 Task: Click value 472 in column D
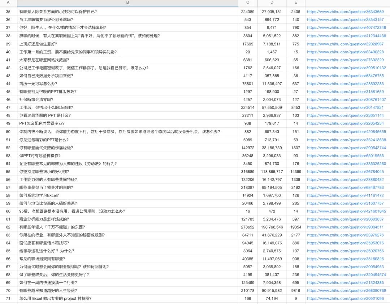tap(272, 211)
